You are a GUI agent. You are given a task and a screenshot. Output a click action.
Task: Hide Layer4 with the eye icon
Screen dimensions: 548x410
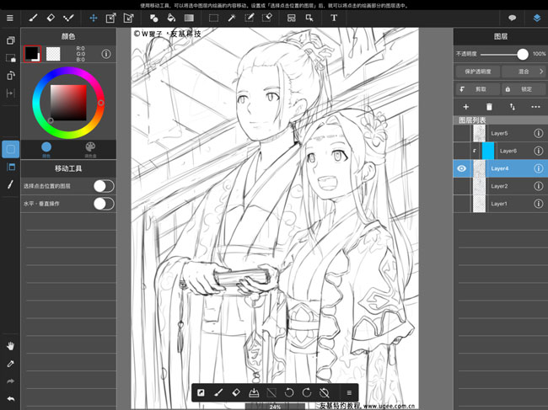point(462,168)
